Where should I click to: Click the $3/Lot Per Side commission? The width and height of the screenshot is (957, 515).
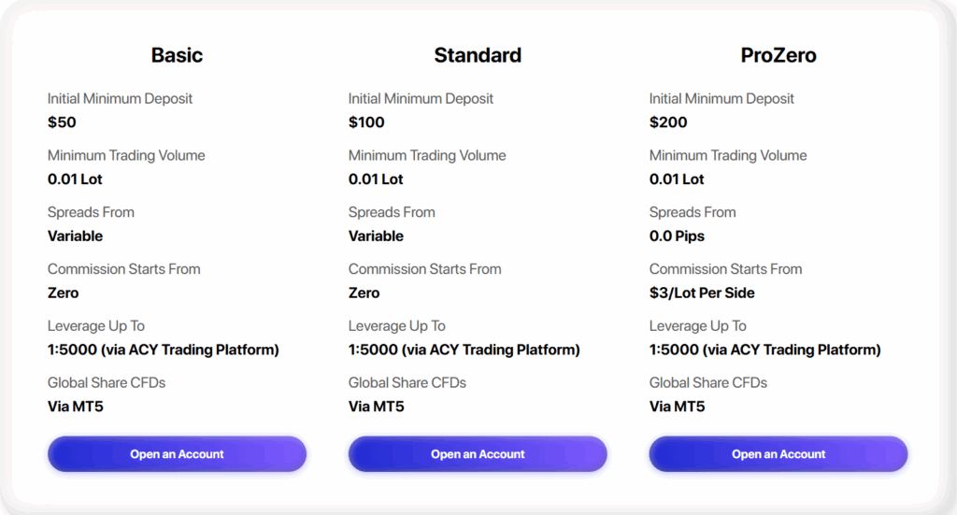(702, 293)
